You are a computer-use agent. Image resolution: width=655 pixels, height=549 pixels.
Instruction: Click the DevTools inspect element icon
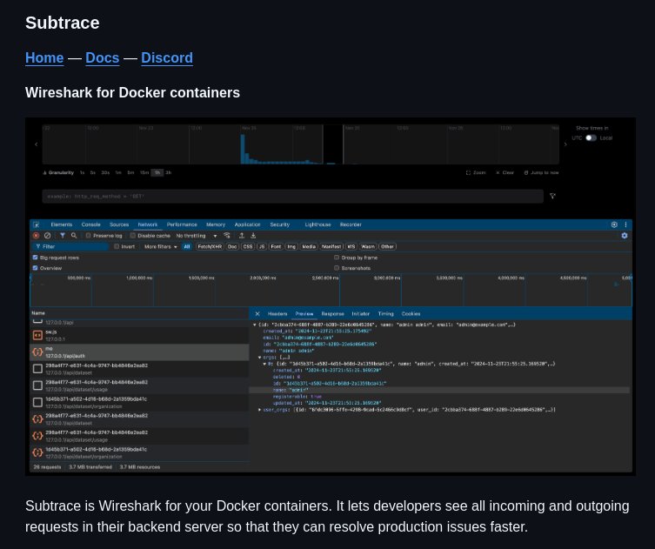click(37, 224)
